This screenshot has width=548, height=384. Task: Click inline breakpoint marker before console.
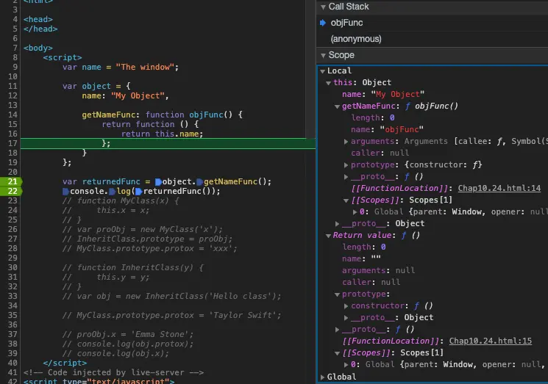click(x=65, y=192)
